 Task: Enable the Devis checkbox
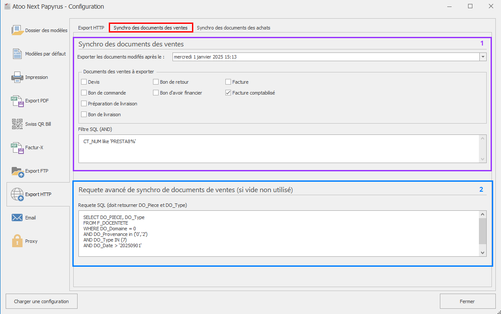click(84, 82)
